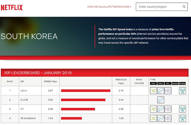Image resolution: width=191 pixels, height=125 pixels.
Task: Click the SK broadband red speed bar
Action: point(71,118)
